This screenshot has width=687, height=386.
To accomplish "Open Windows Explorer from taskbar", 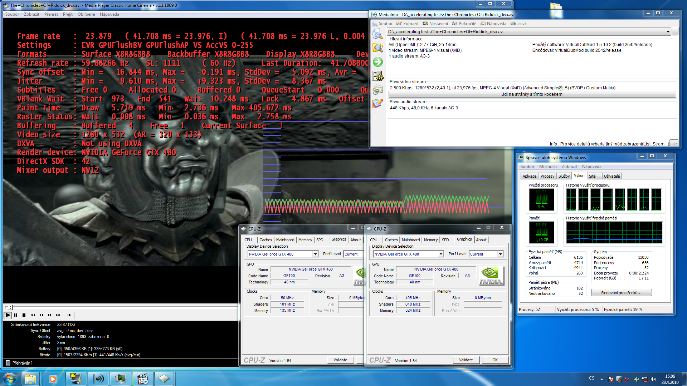I will click(x=30, y=379).
